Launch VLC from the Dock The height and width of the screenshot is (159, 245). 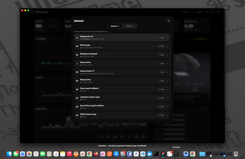tap(76, 154)
